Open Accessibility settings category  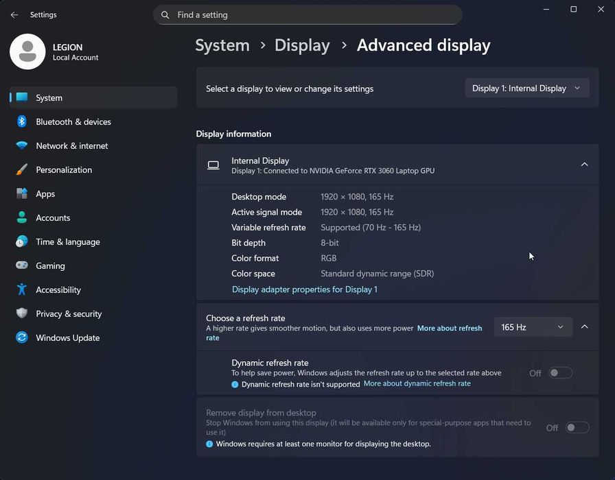[x=93, y=289]
